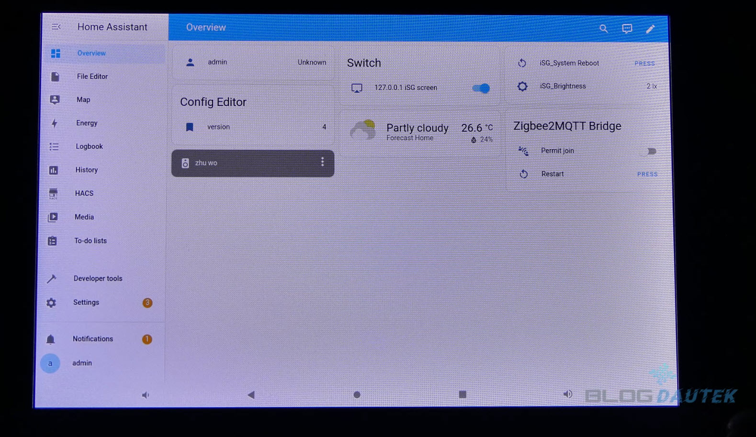Image resolution: width=756 pixels, height=437 pixels.
Task: Toggle the 127.0.0.1 iSG screen switch
Action: (481, 88)
